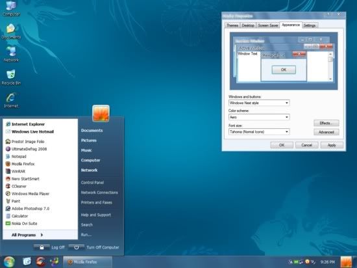Switch to the Settings tab
Image resolution: width=357 pixels, height=268 pixels.
310,25
